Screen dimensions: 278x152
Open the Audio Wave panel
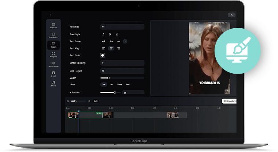(54, 64)
